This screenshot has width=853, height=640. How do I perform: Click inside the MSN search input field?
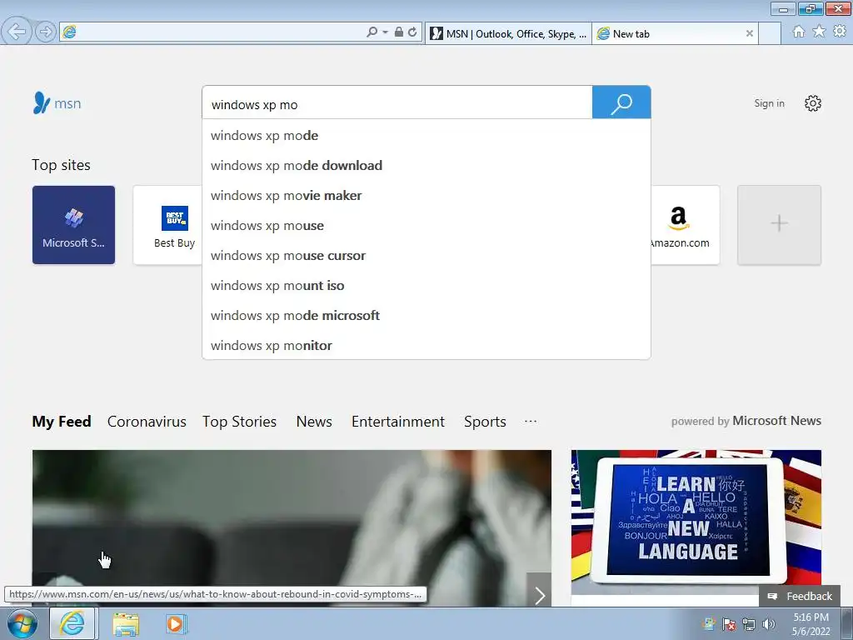[x=397, y=102]
